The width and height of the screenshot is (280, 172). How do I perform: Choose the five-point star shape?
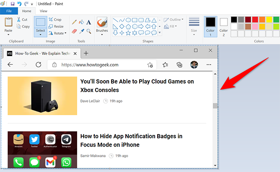coord(128,33)
